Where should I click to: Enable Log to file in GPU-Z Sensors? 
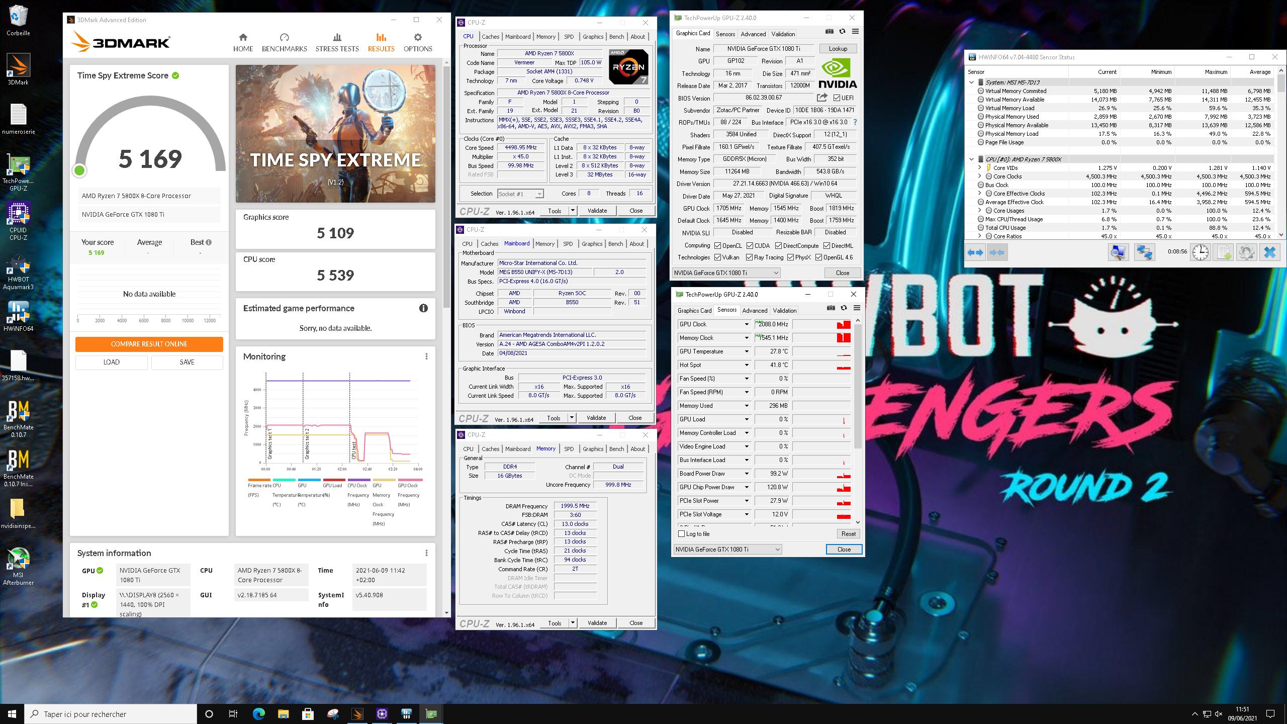[x=682, y=534]
